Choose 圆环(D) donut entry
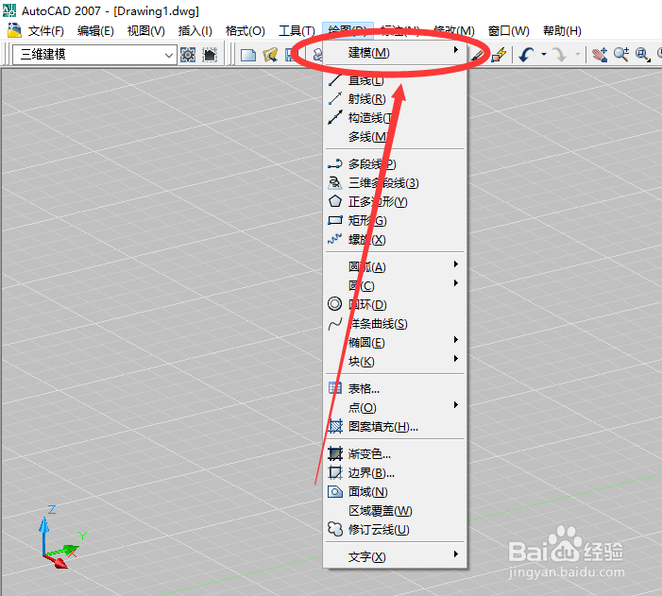The height and width of the screenshot is (596, 662). coord(395,304)
